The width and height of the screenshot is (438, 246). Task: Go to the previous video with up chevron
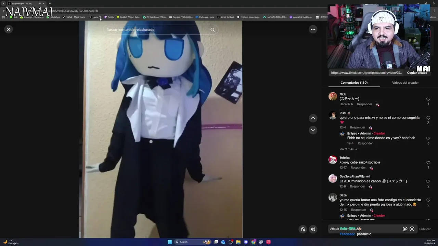point(313,118)
